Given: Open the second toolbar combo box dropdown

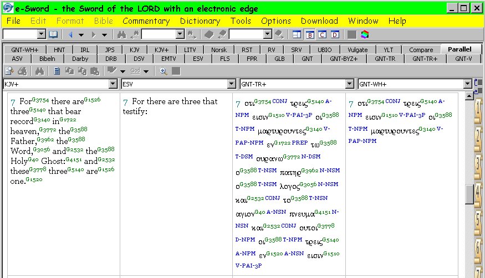Looking at the screenshot, I should click(x=180, y=34).
